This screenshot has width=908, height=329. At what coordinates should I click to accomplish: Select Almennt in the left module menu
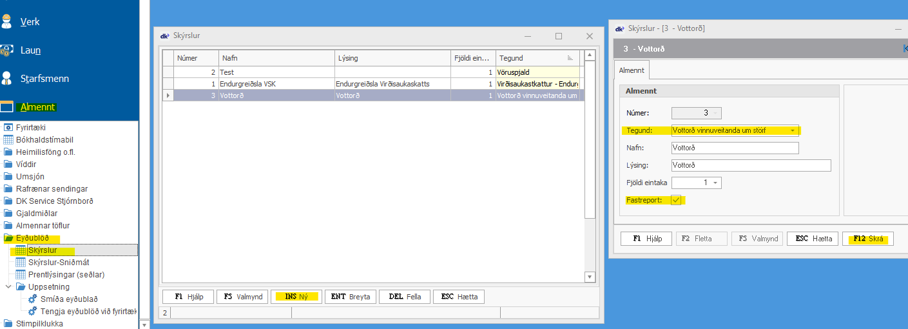37,107
